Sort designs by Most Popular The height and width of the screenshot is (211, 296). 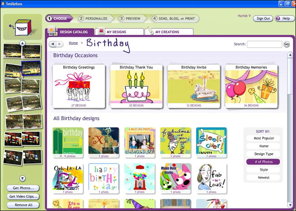coord(263,138)
